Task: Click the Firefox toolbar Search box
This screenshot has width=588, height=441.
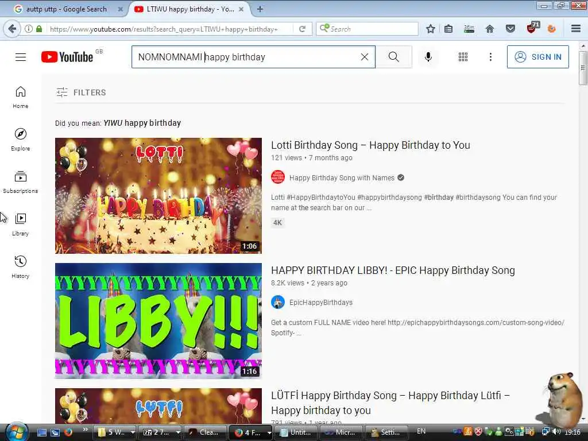Action: tap(367, 29)
